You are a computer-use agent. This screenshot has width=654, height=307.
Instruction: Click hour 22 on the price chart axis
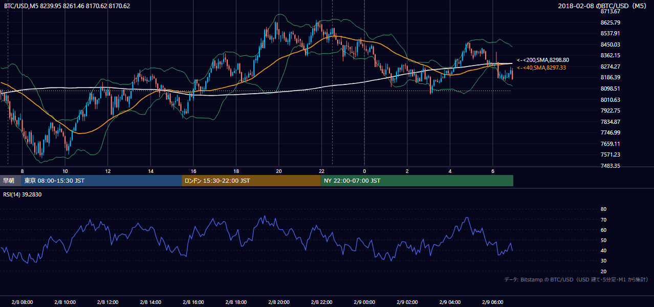point(321,171)
